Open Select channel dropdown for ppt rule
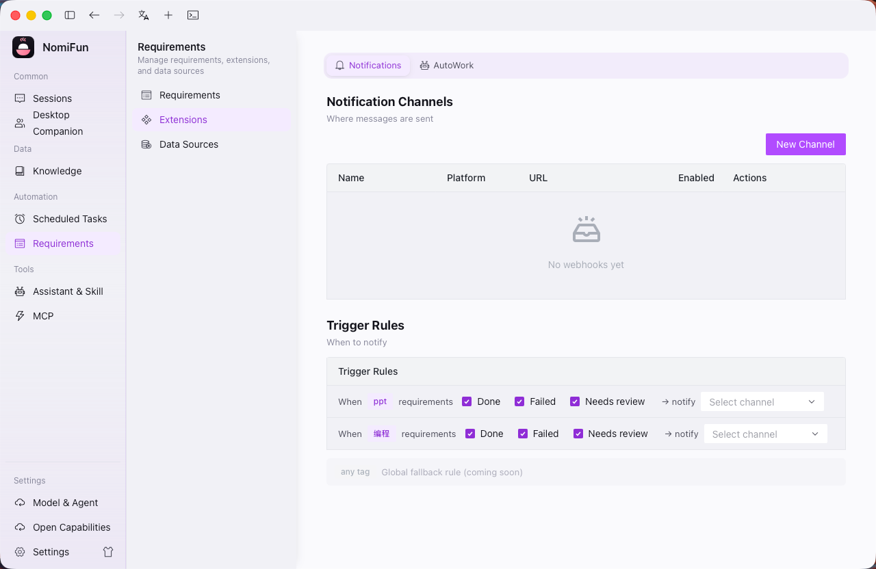This screenshot has width=876, height=569. [x=762, y=401]
